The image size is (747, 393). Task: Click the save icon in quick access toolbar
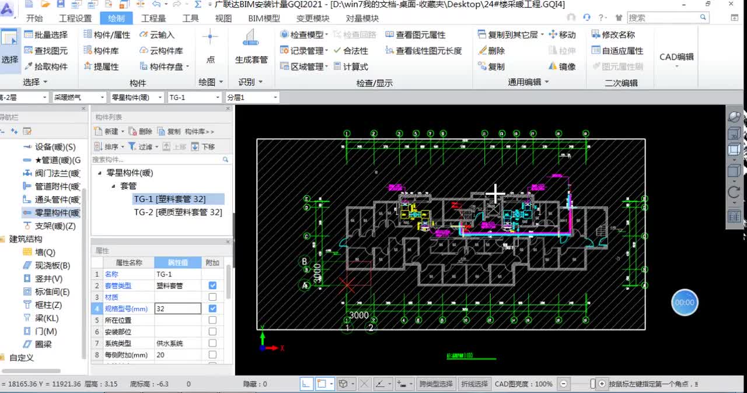pos(61,4)
